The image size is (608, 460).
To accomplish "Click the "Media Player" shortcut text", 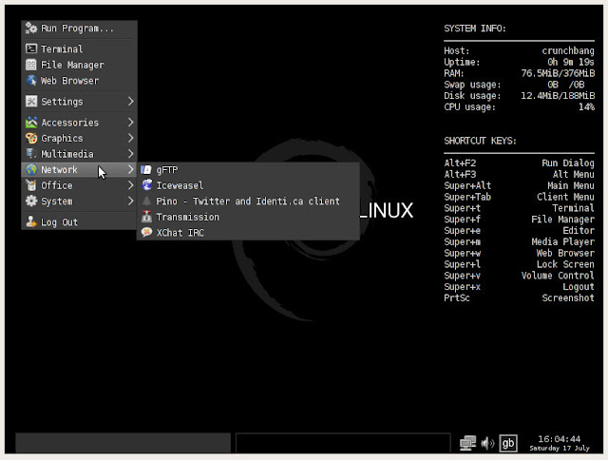I will click(562, 241).
